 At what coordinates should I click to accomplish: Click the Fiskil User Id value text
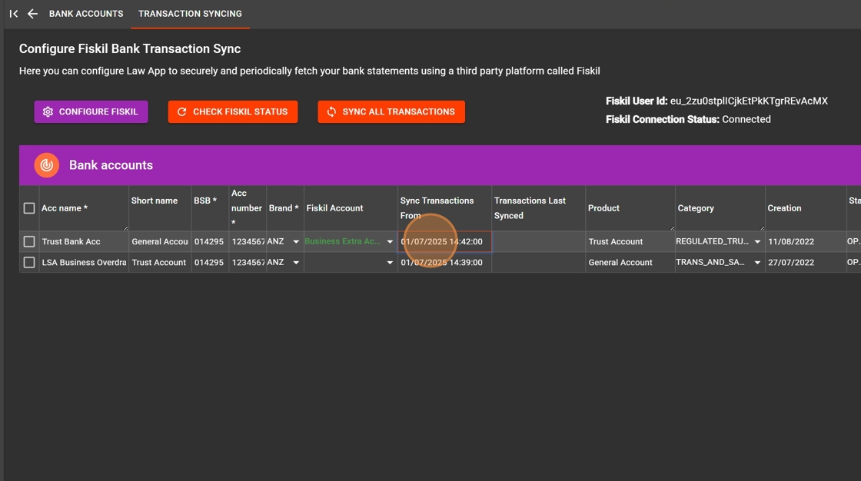(749, 101)
